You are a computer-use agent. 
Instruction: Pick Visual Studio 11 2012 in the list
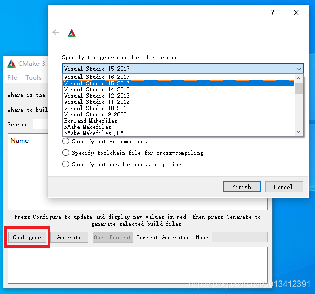[178, 102]
